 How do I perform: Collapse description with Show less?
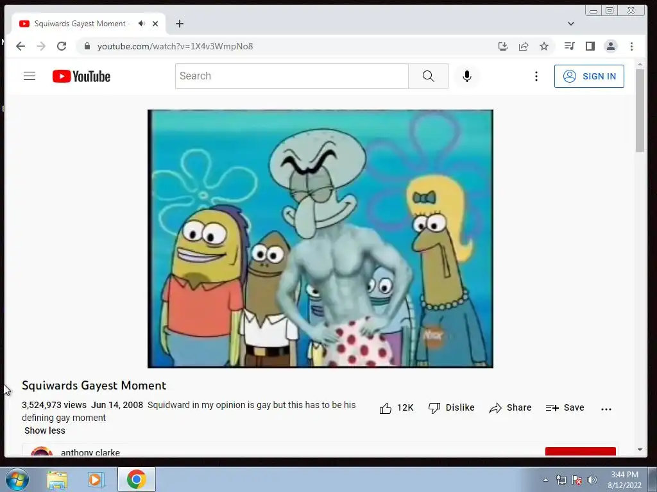click(45, 430)
